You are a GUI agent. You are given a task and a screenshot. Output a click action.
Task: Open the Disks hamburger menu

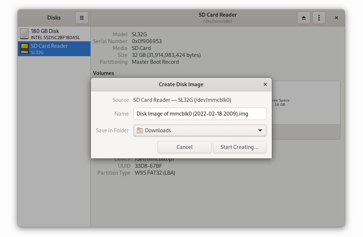(x=81, y=17)
